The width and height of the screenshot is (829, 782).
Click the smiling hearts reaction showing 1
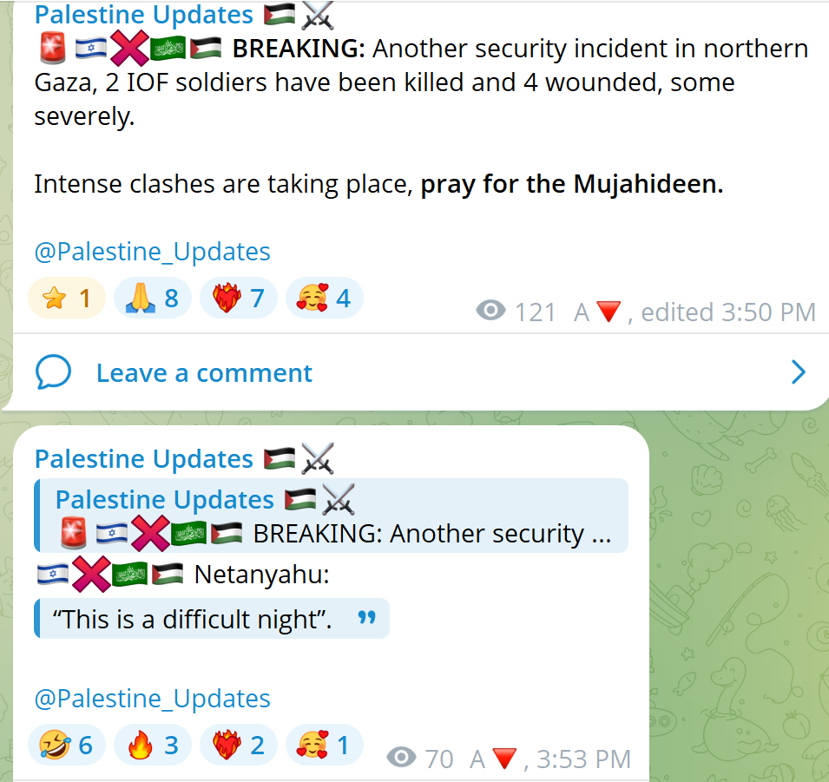[324, 745]
